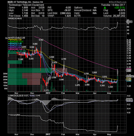Screen dimensions: 134x136
Task: Click the VWAP value 1.925
Action: tap(68, 16)
